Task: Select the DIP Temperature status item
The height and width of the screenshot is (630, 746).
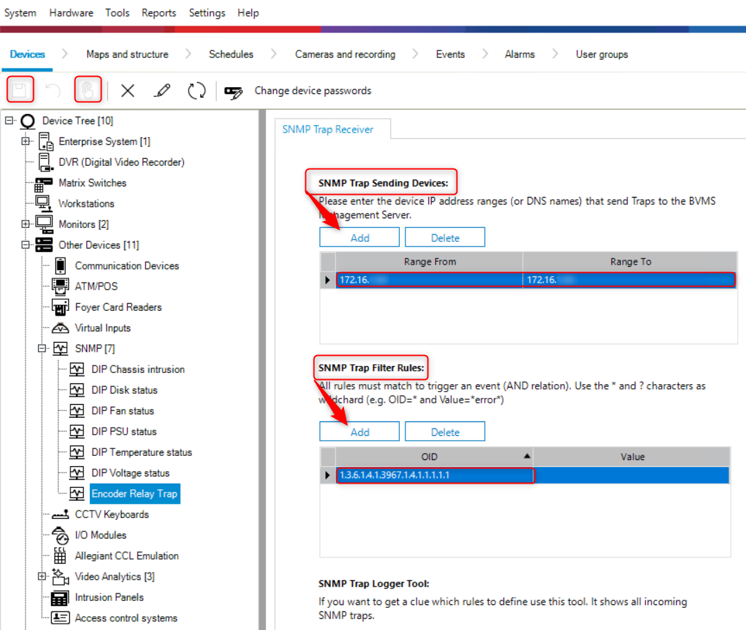Action: [x=142, y=452]
